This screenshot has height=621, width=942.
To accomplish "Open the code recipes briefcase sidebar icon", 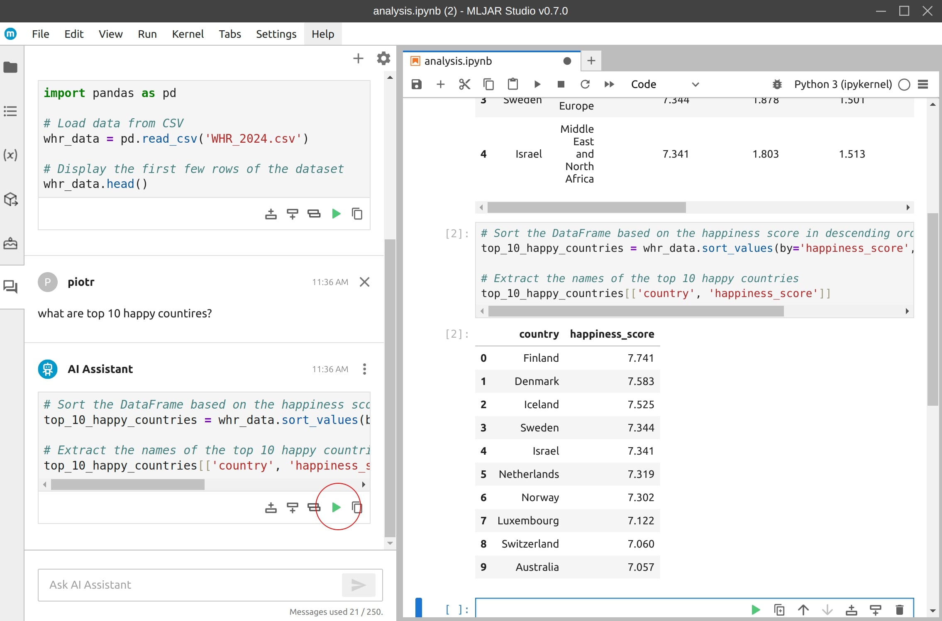I will coord(10,244).
